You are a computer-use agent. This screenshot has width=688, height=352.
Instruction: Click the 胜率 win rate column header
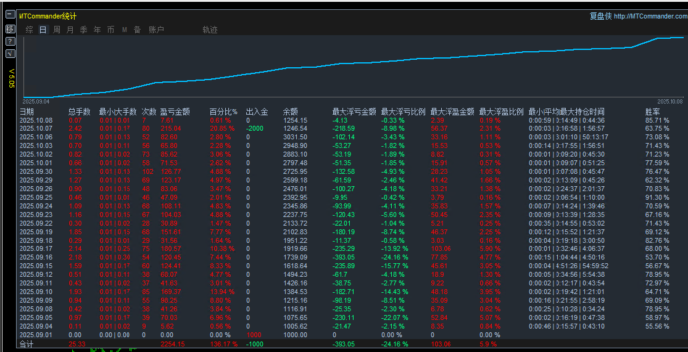(652, 112)
